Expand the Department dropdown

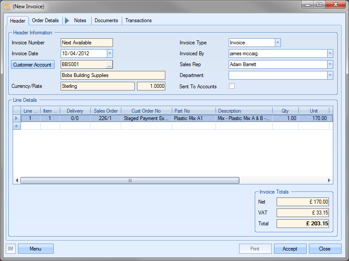330,75
